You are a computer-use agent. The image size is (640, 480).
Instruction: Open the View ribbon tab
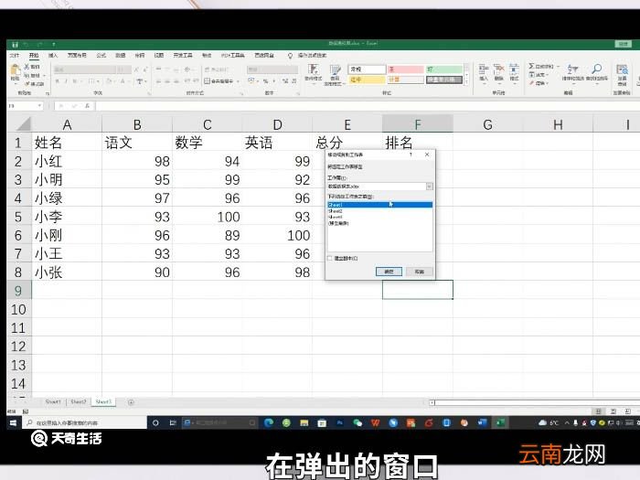[159, 55]
